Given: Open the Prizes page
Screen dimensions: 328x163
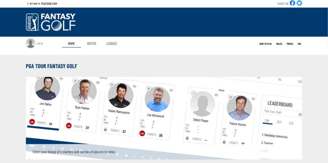Looking at the screenshot, I should [x=290, y=44].
